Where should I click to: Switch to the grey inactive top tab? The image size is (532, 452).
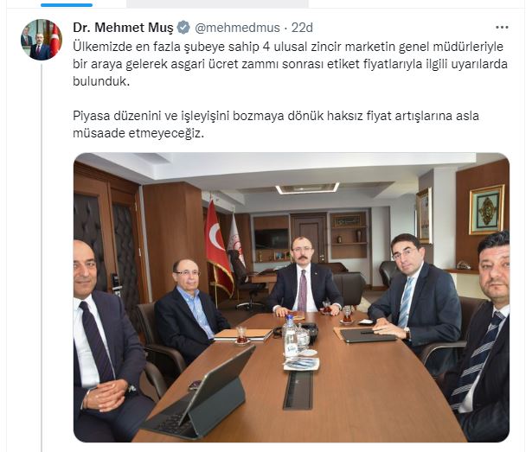point(217,3)
